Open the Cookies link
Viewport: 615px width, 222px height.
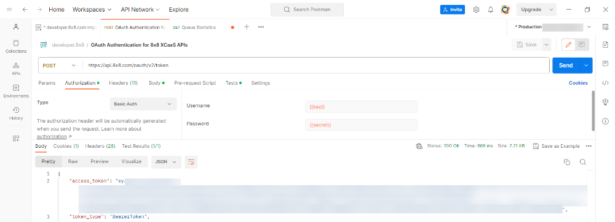point(578,83)
